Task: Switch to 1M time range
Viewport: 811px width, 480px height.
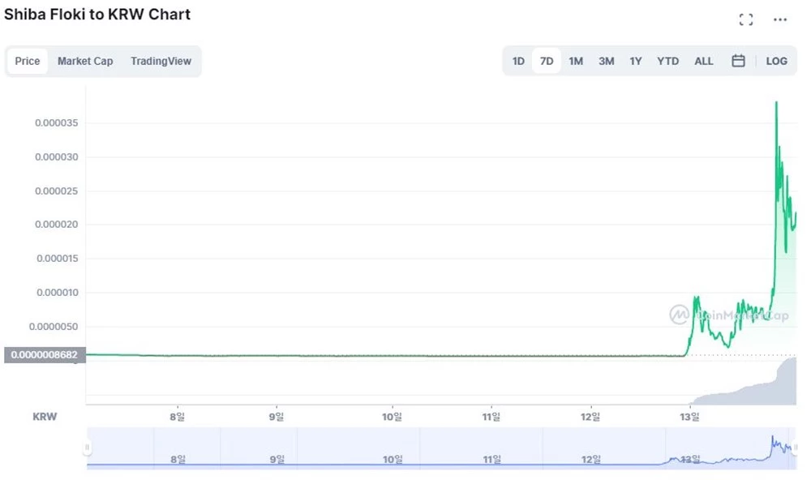Action: tap(576, 61)
